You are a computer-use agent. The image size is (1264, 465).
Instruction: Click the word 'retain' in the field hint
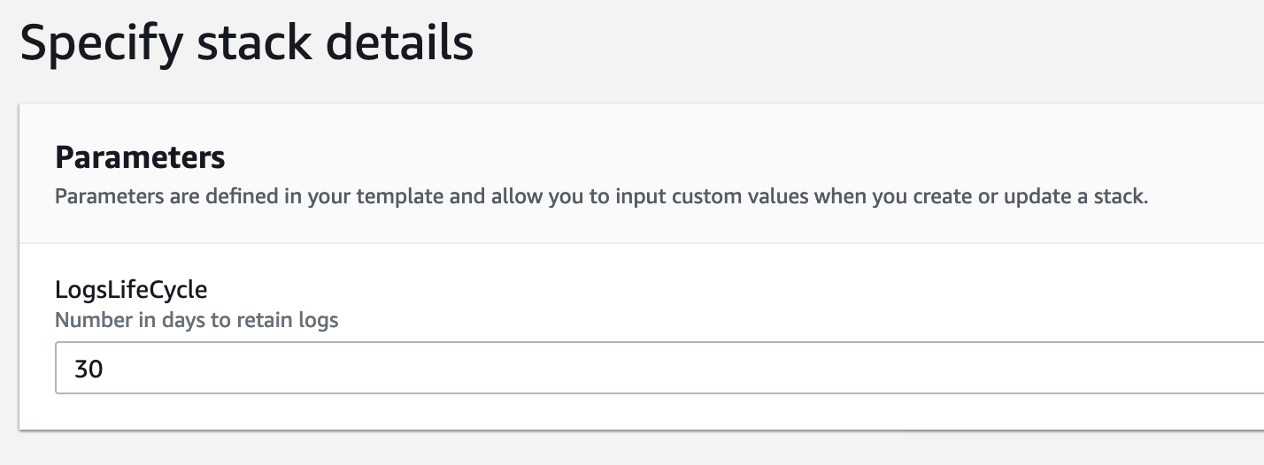[263, 320]
